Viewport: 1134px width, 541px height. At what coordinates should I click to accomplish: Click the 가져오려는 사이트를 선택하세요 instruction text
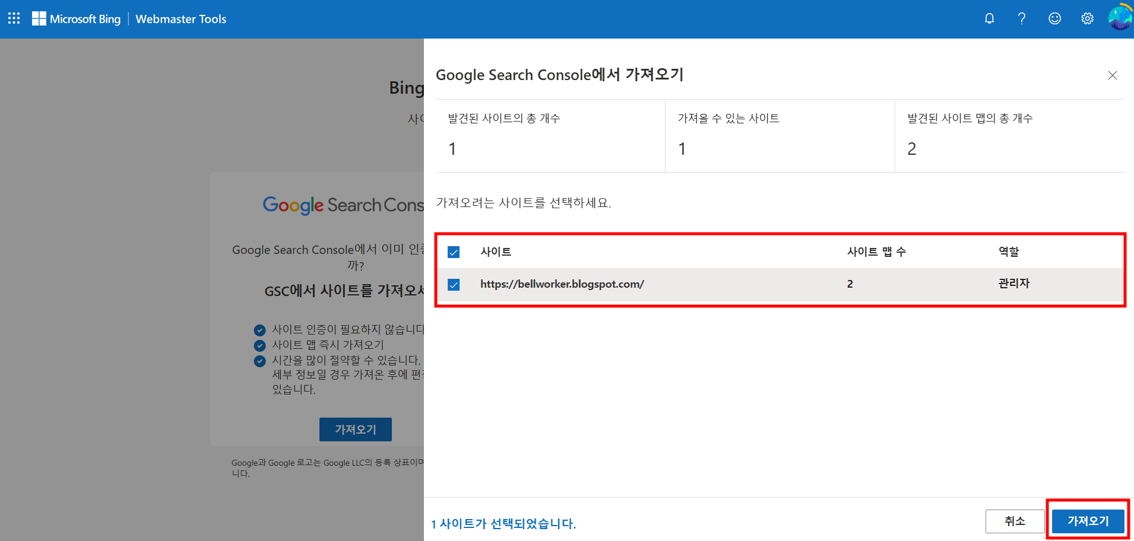524,203
